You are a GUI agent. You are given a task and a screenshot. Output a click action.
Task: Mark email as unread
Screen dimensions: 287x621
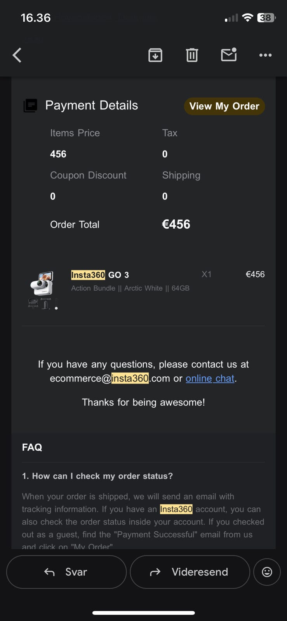(229, 55)
